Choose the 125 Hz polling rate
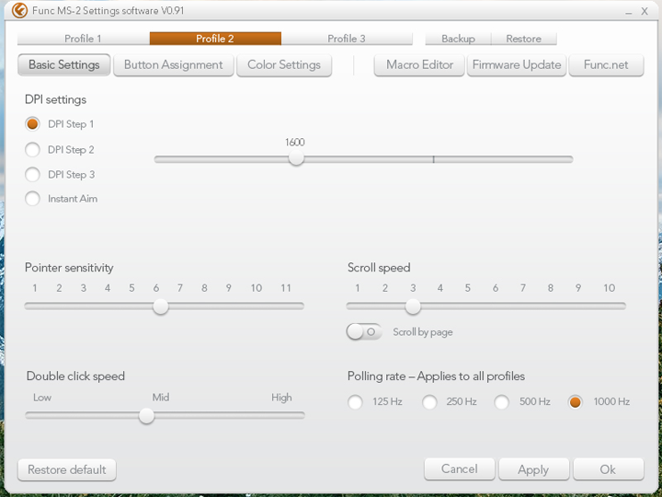Viewport: 662px width, 497px height. [x=356, y=402]
